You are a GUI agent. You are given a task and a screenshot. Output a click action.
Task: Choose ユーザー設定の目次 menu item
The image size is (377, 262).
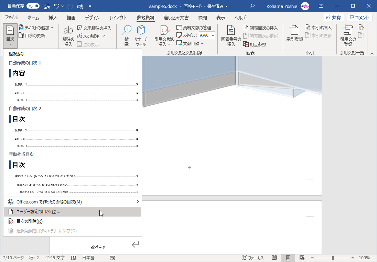73,212
